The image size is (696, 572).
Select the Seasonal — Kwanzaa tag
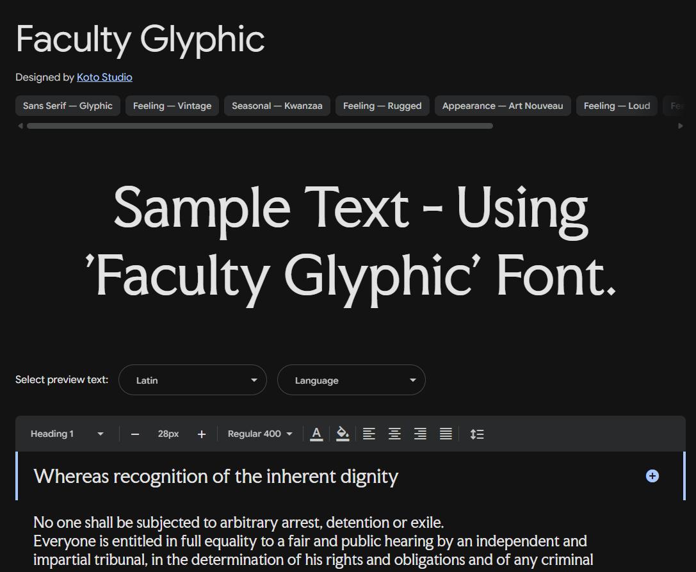click(277, 106)
